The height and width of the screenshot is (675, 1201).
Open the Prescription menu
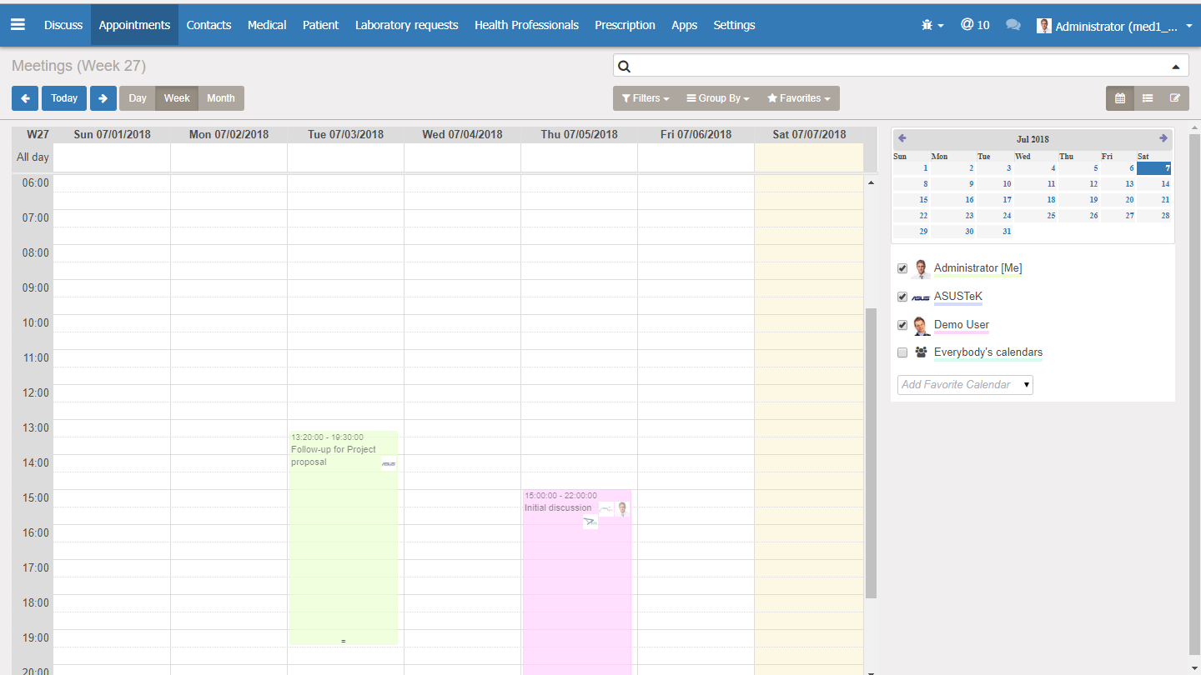625,25
